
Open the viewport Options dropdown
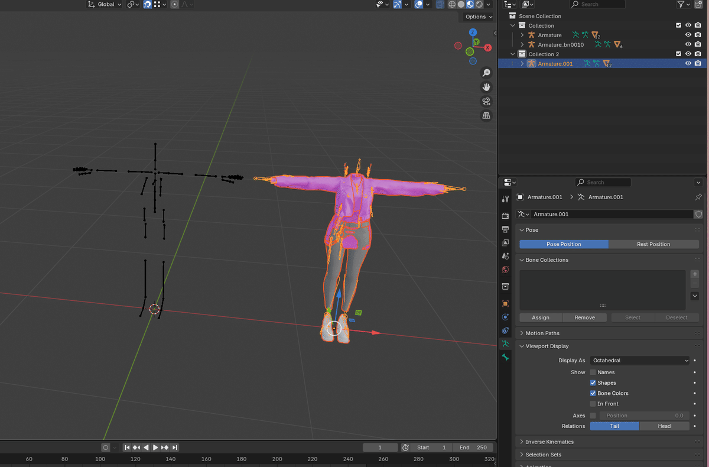[x=477, y=17]
